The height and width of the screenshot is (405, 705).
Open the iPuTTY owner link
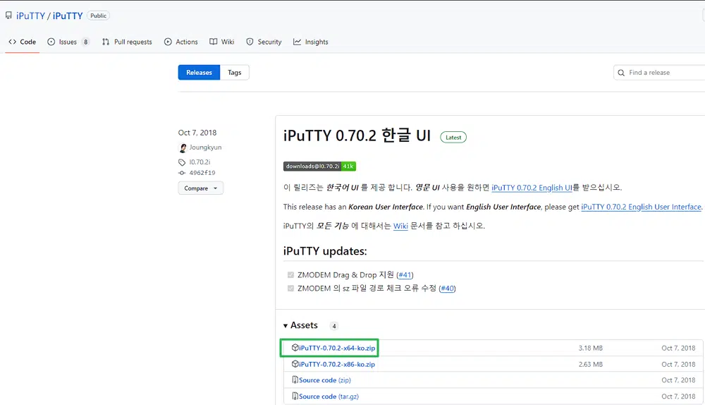point(30,16)
